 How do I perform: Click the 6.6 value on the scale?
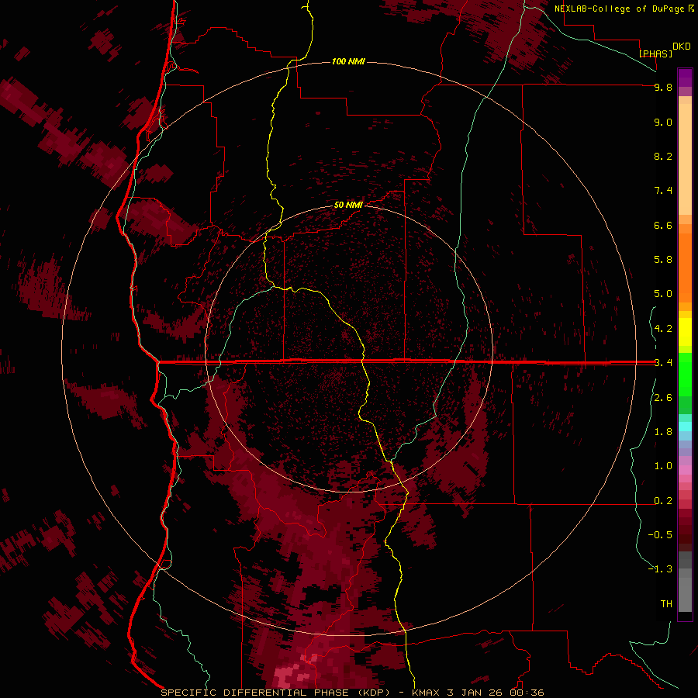tap(663, 225)
